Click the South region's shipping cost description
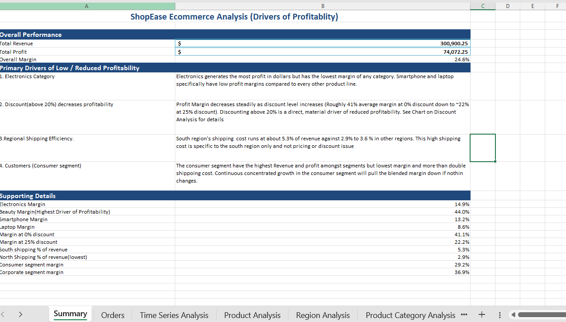The width and height of the screenshot is (566, 322). point(323,148)
